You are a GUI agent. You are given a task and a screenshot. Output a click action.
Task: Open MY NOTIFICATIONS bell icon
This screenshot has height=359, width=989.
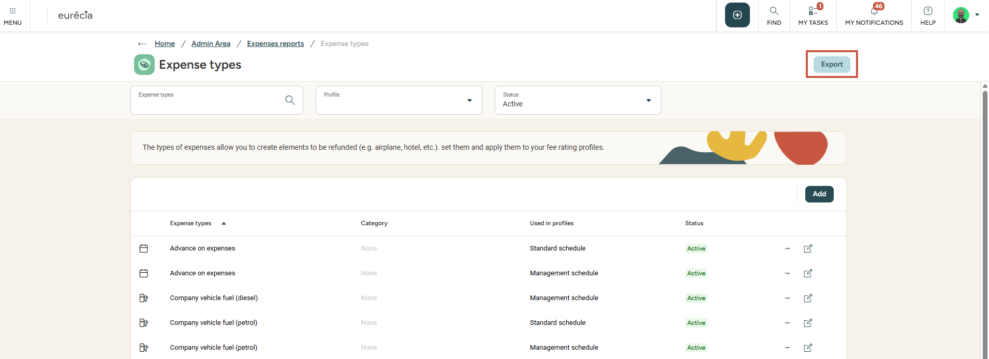coord(874,15)
